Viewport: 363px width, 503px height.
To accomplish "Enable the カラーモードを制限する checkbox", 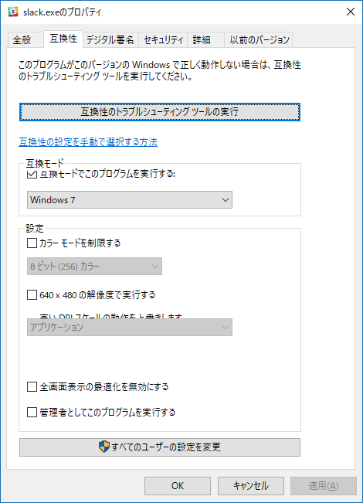I will (32, 243).
